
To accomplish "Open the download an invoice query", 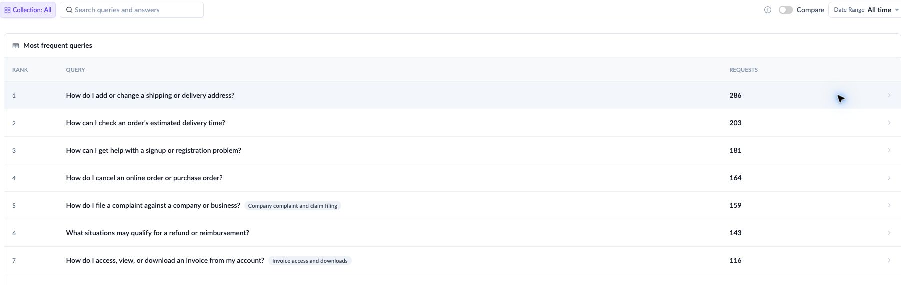I will (x=165, y=260).
